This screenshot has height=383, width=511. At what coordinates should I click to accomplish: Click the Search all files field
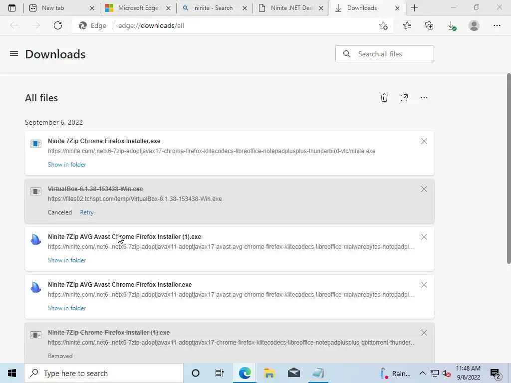tap(385, 54)
